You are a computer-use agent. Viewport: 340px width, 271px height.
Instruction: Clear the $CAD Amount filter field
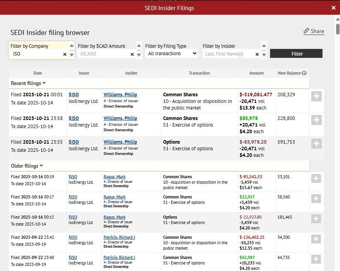pyautogui.click(x=132, y=54)
